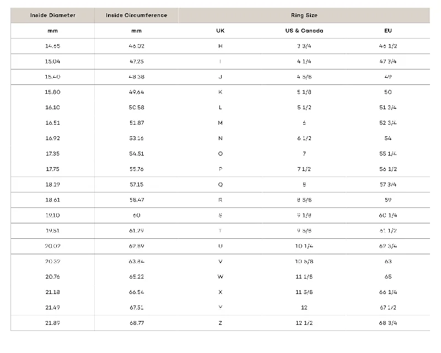This screenshot has width=441, height=353.
Task: Select the 14.65 diameter cell
Action: [x=52, y=46]
